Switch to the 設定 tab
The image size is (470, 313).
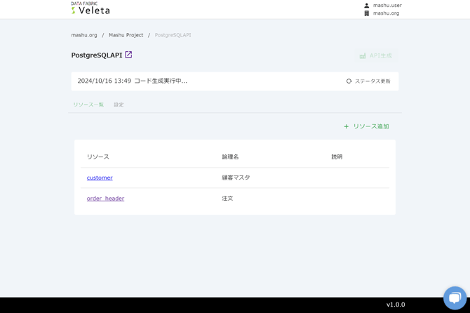pyautogui.click(x=119, y=105)
